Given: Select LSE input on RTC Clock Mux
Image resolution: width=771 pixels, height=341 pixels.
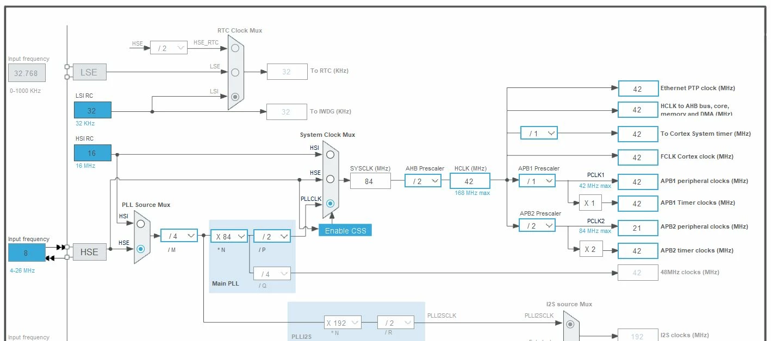Looking at the screenshot, I should [235, 72].
